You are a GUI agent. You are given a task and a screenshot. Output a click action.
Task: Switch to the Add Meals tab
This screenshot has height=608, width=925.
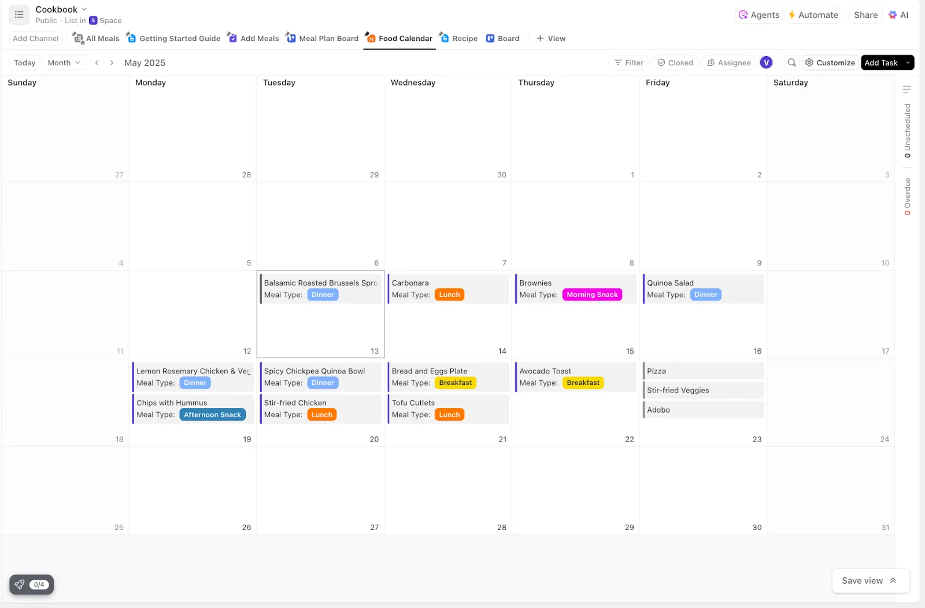[x=253, y=38]
